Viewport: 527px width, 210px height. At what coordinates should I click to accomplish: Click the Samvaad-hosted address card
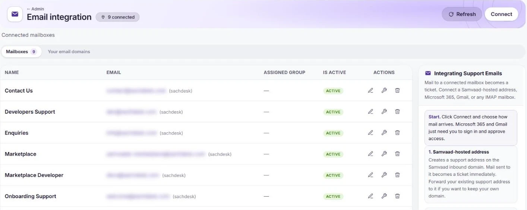click(471, 174)
